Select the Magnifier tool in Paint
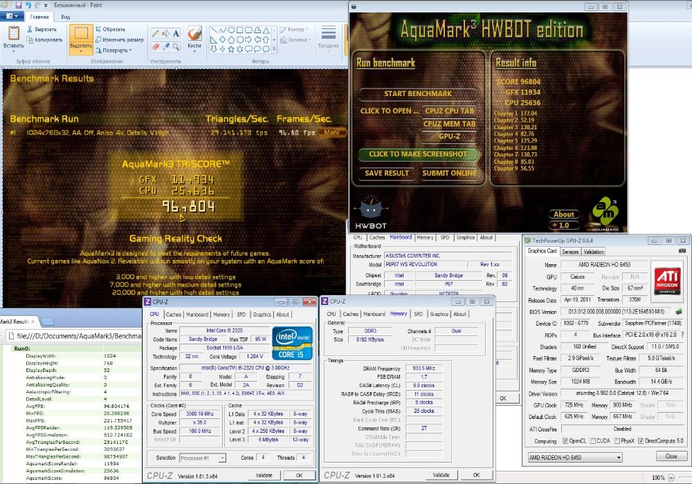Image resolution: width=692 pixels, height=484 pixels. point(176,46)
